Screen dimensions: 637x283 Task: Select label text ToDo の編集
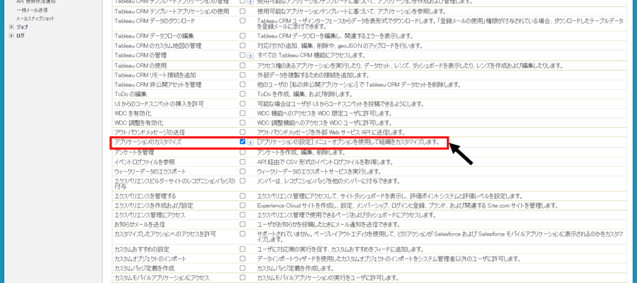tap(131, 94)
